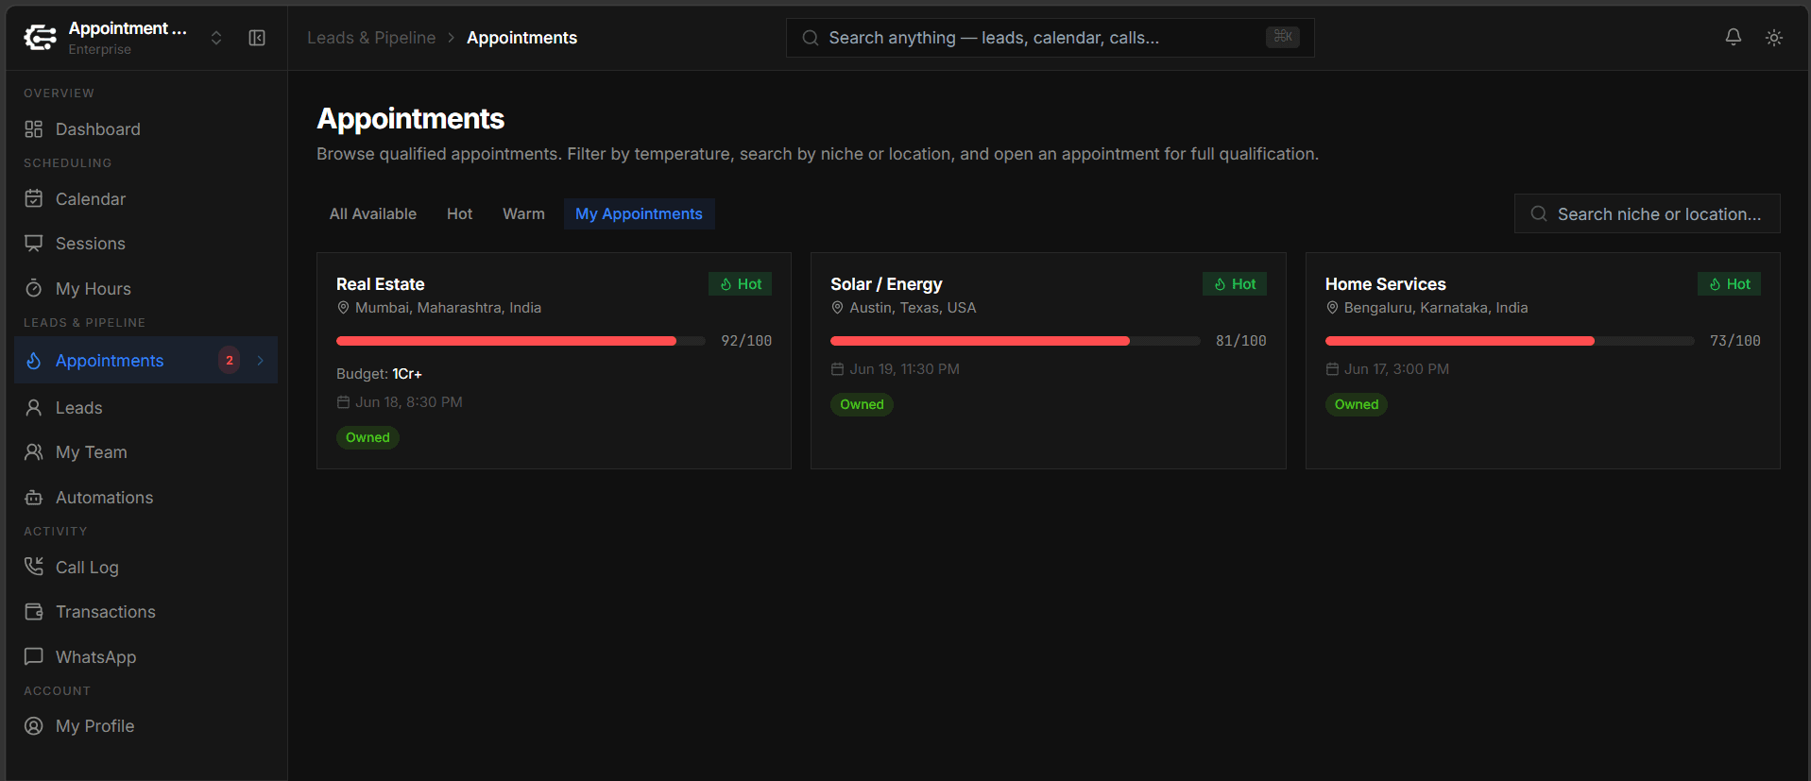Click Solar / Energy score progress bar
Image resolution: width=1811 pixels, height=781 pixels.
(x=1015, y=341)
